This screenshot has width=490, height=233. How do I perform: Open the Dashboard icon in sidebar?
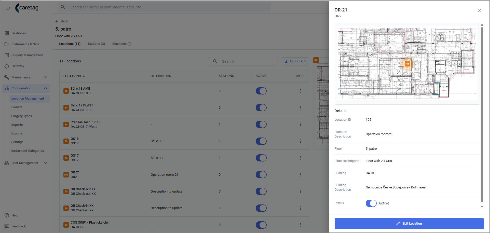[7, 33]
